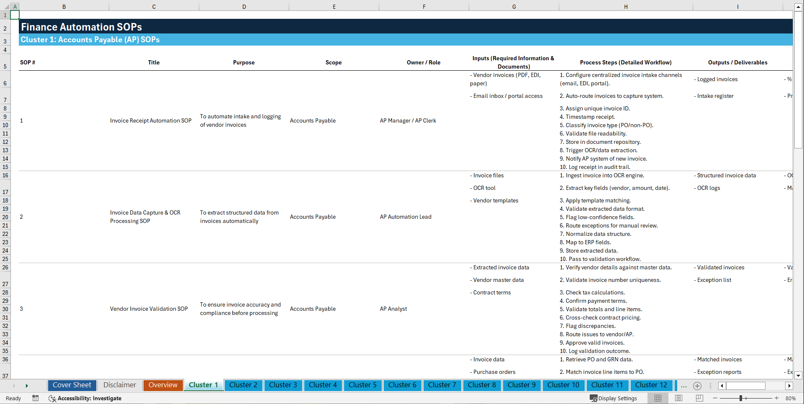Select the Overview sheet tab
Screen dimensions: 804x404
click(163, 385)
